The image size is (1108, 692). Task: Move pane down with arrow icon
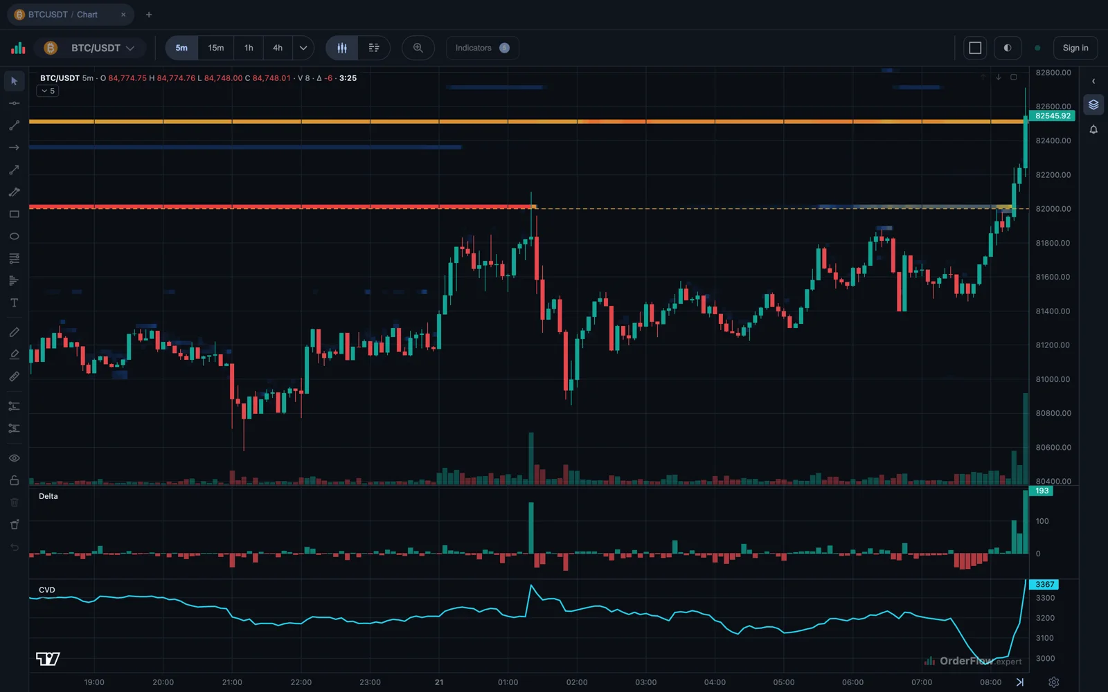point(999,77)
